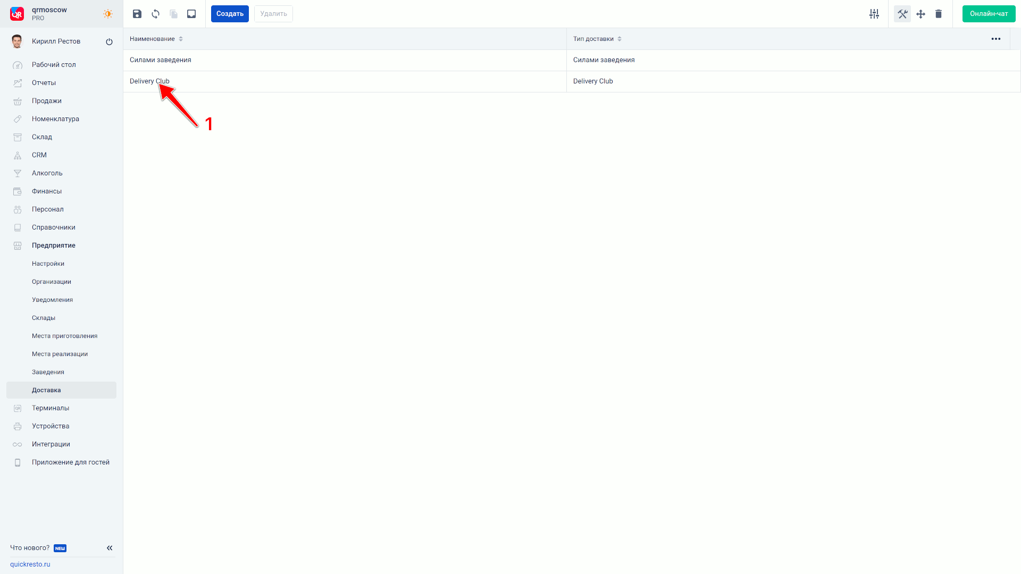Select Места приготовления submenu item
The width and height of the screenshot is (1021, 574).
(x=64, y=336)
